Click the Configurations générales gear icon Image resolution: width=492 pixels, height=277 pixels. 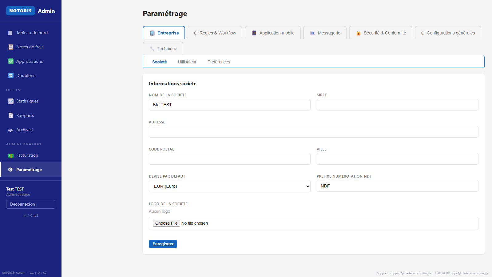423,33
